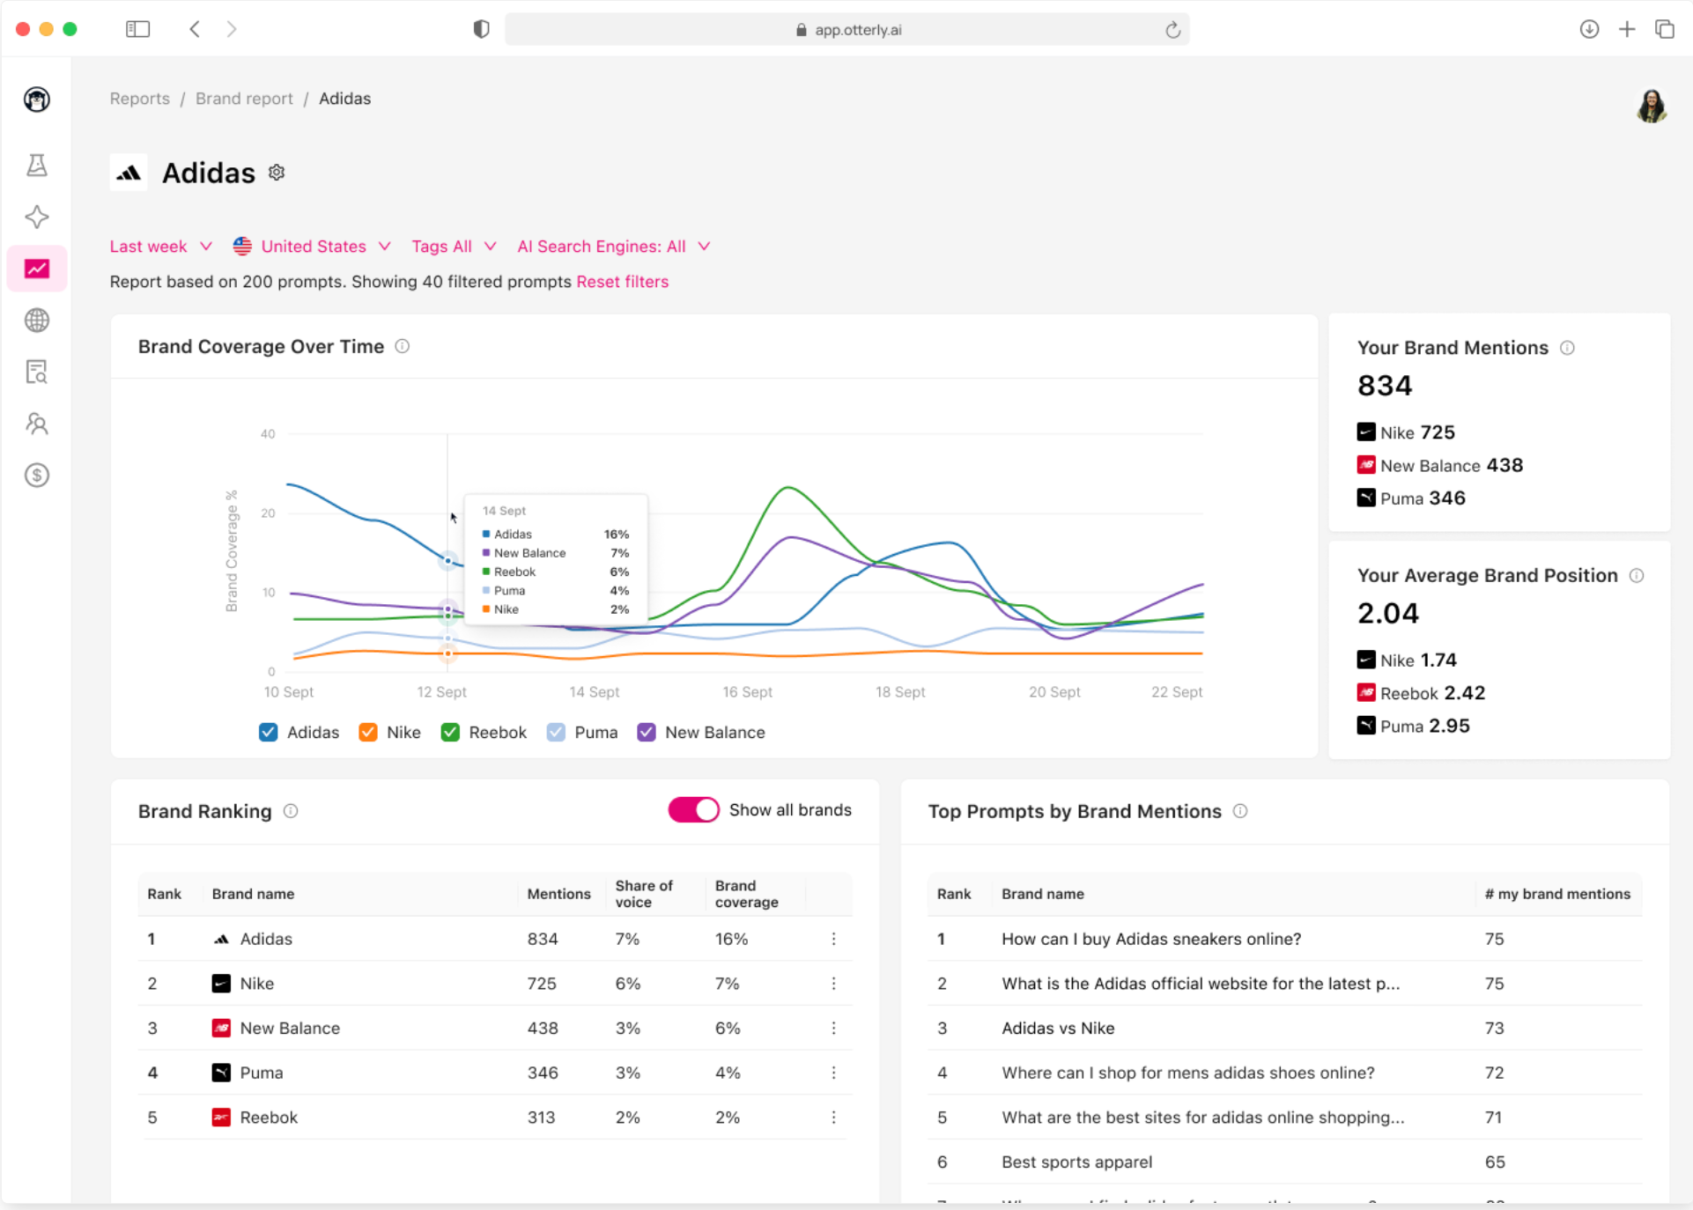Open the Adidas brand settings gear
This screenshot has height=1210, width=1693.
[x=276, y=173]
